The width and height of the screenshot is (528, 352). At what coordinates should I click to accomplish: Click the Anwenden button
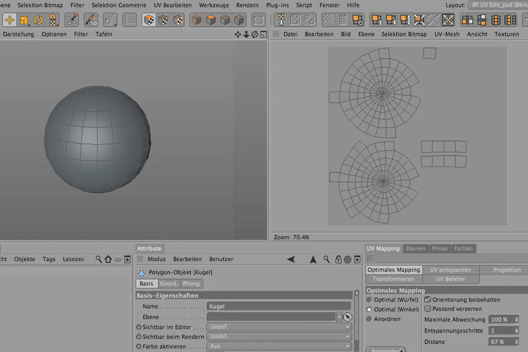[x=386, y=350]
